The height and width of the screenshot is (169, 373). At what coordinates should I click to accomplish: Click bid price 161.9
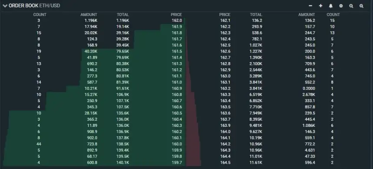pyautogui.click(x=177, y=27)
